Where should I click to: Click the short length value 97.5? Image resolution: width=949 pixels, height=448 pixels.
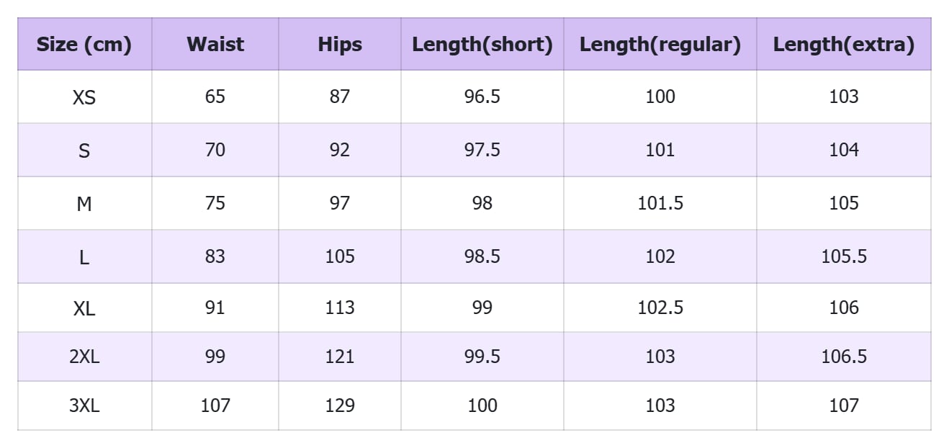482,150
